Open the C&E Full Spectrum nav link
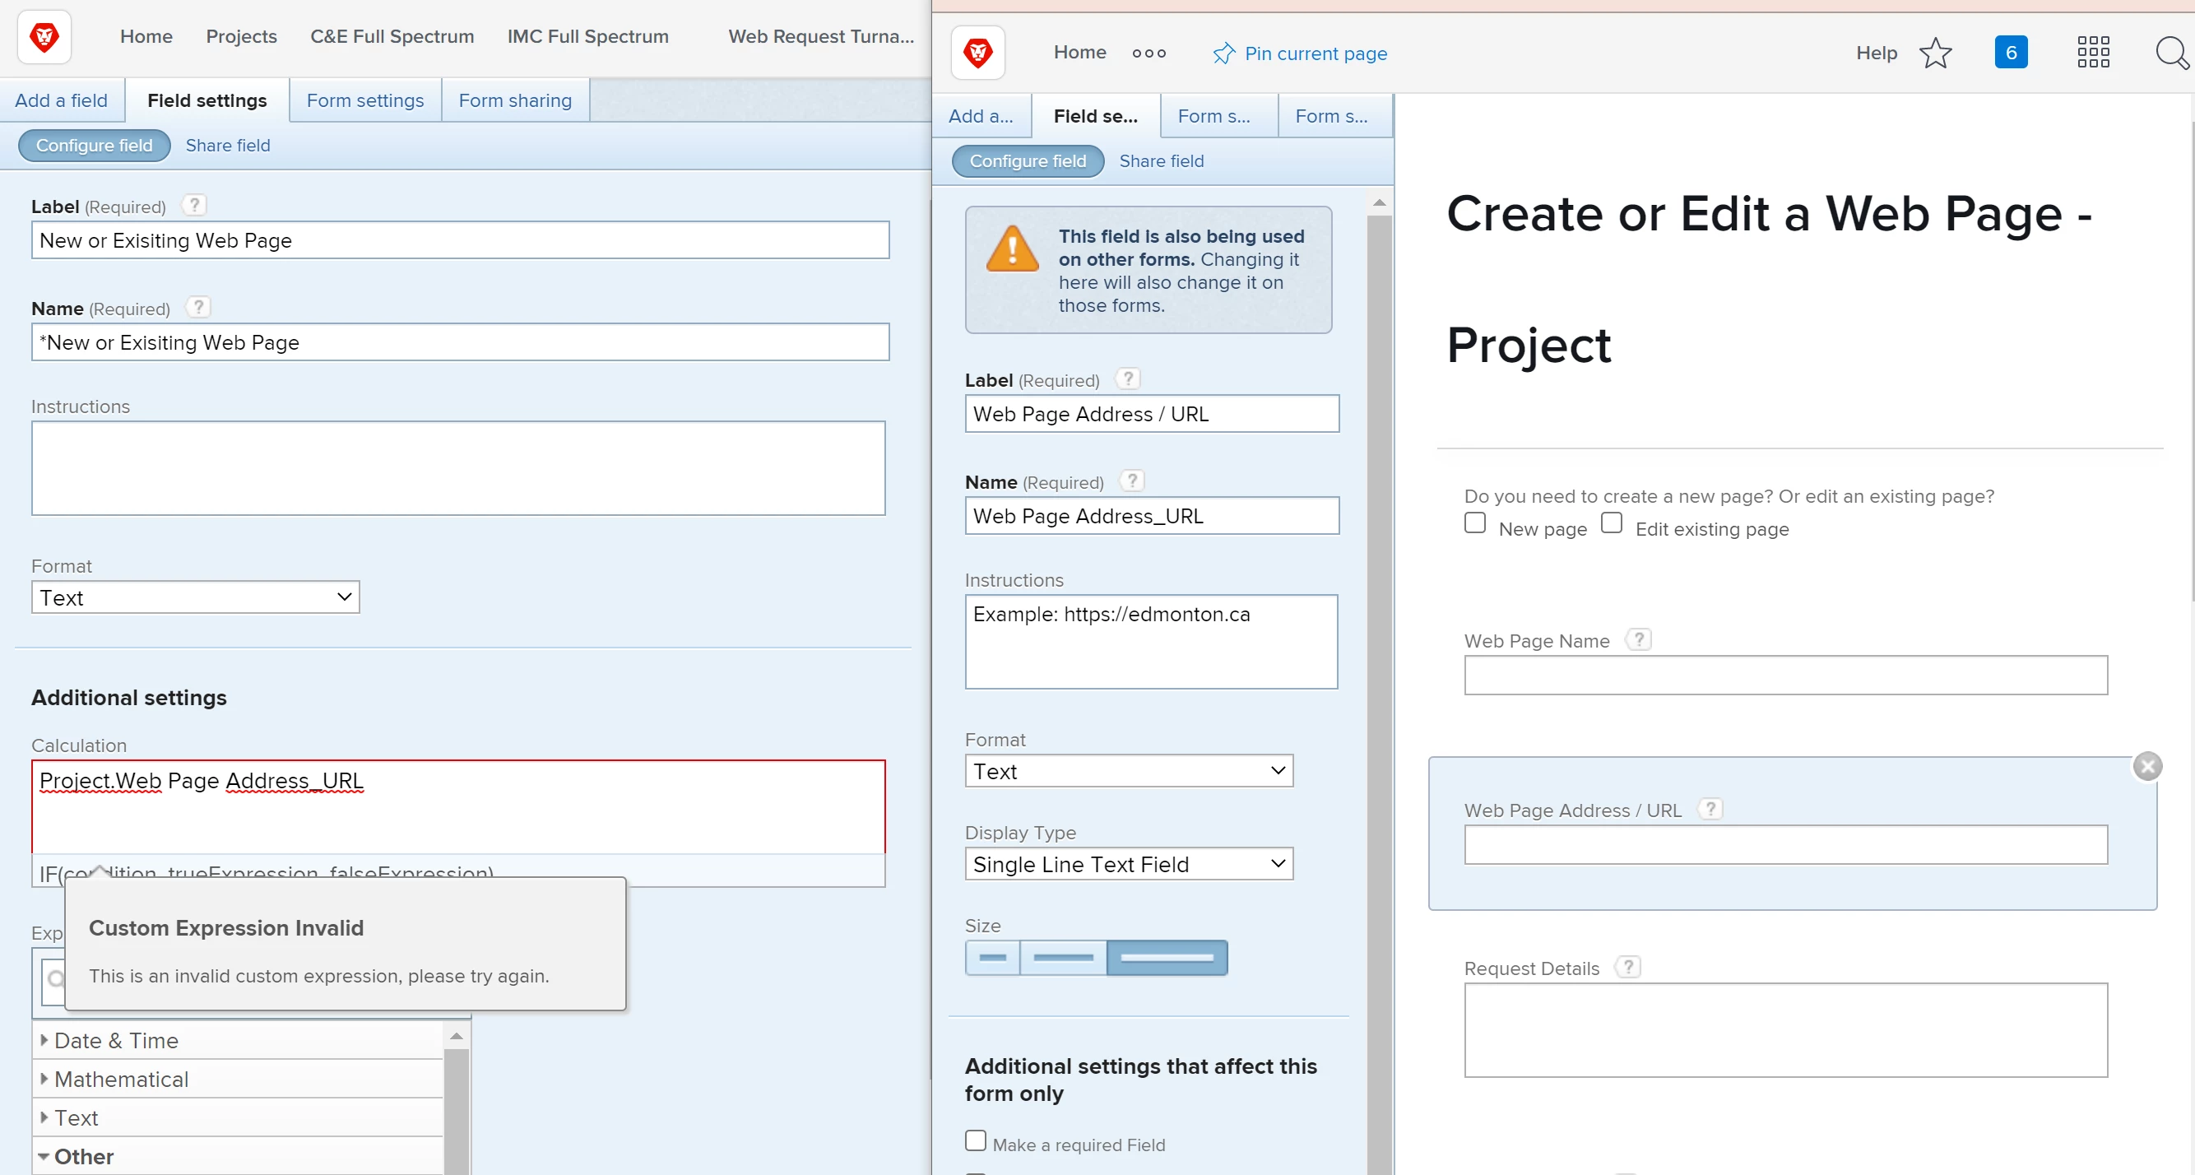The width and height of the screenshot is (2195, 1175). (x=392, y=37)
